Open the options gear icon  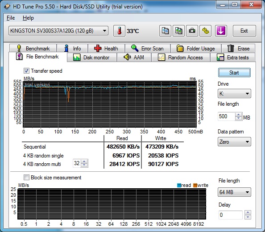click(206, 31)
